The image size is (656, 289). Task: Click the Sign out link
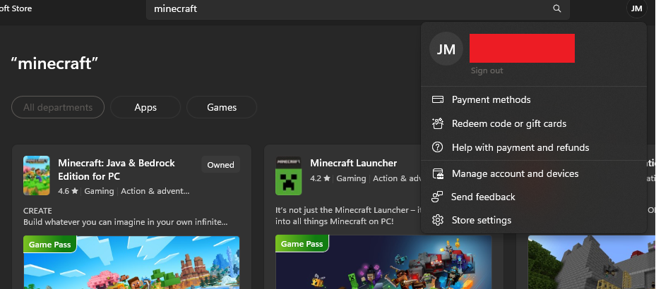point(487,70)
